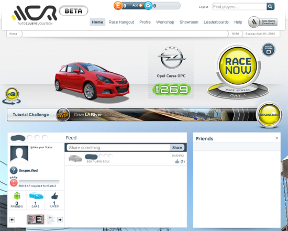
Task: Click the 'Opel Corsa OPC' car name
Action: 171,76
